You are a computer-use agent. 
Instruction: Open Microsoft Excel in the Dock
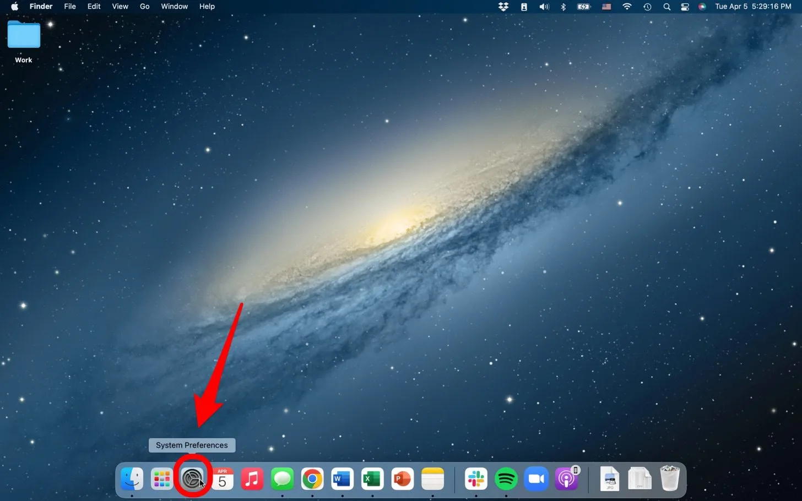tap(372, 479)
